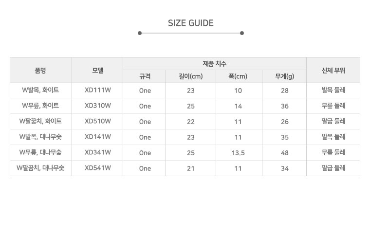Image resolution: width=370 pixels, height=238 pixels.
Task: Select the 13.5 width value
Action: point(239,153)
